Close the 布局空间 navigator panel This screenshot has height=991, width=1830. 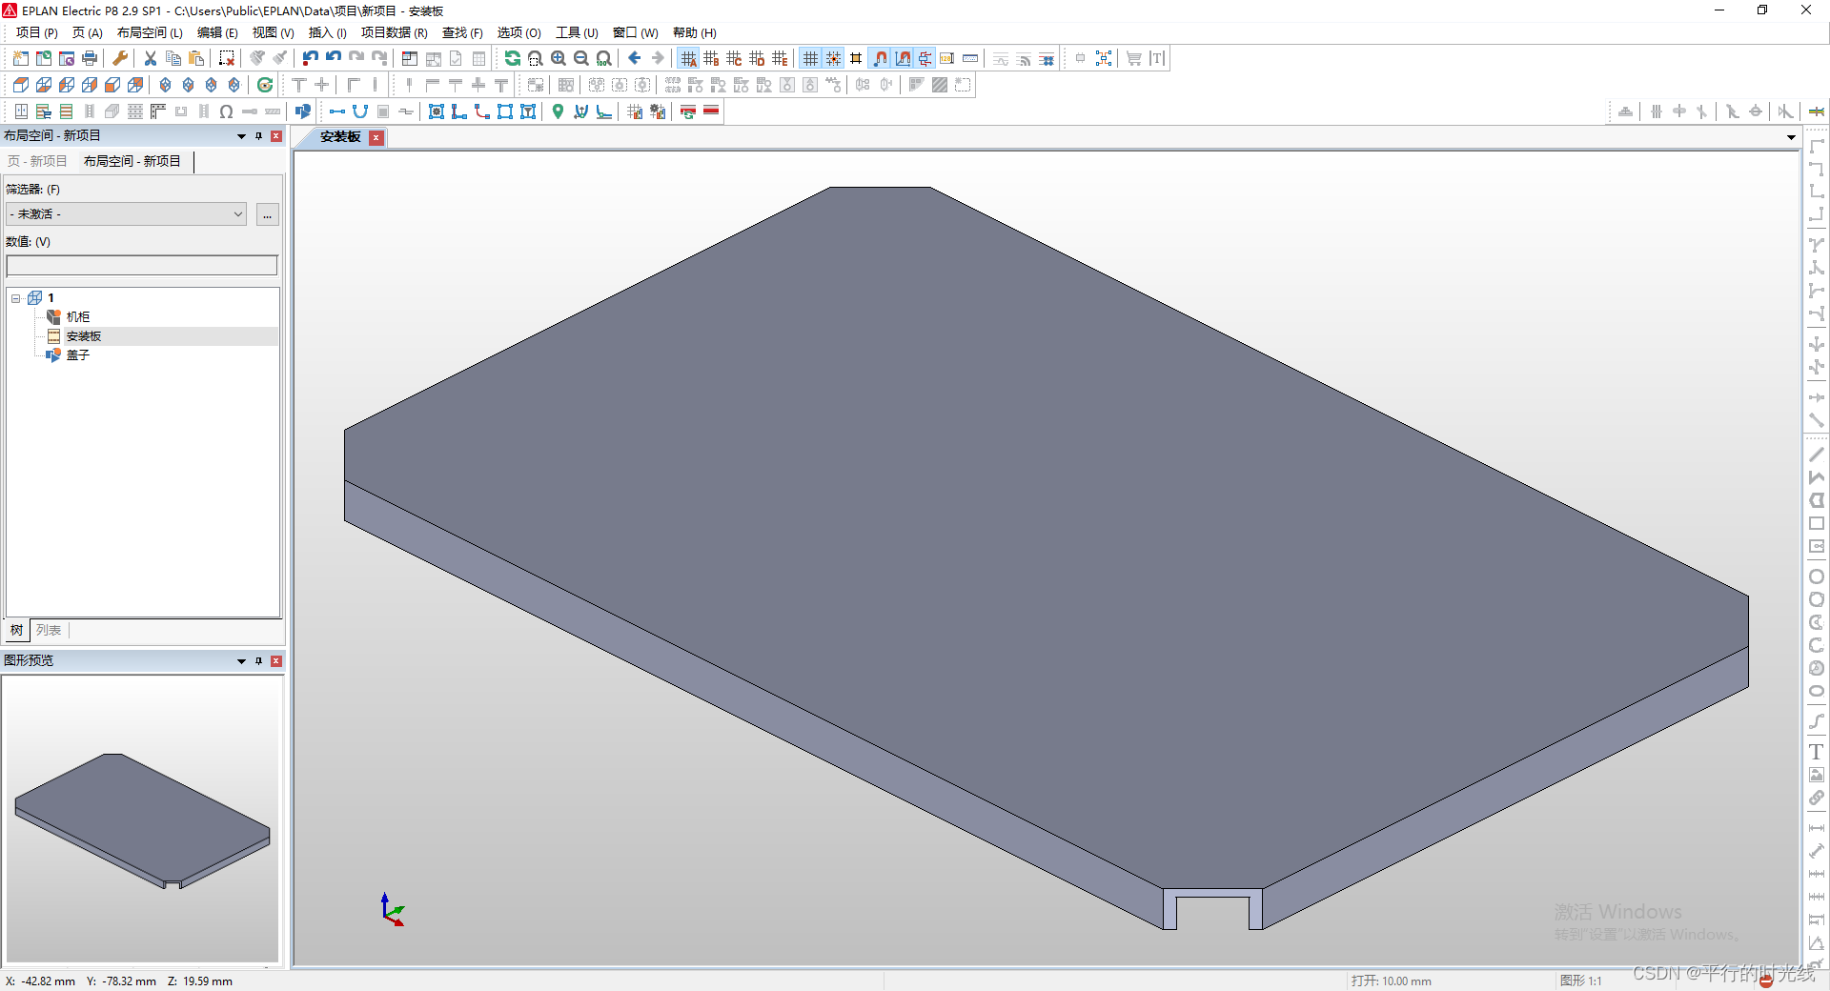(276, 136)
